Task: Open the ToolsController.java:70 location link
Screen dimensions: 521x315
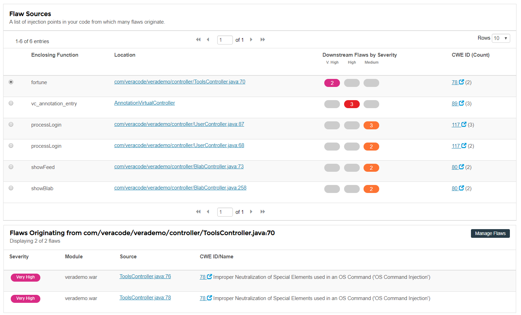Action: [x=179, y=82]
